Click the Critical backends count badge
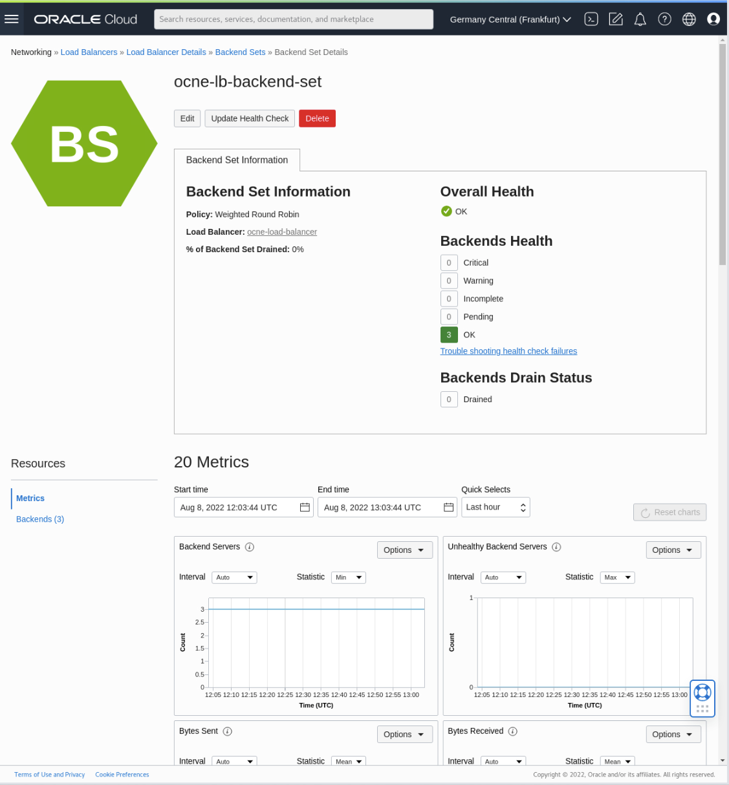 click(x=449, y=263)
